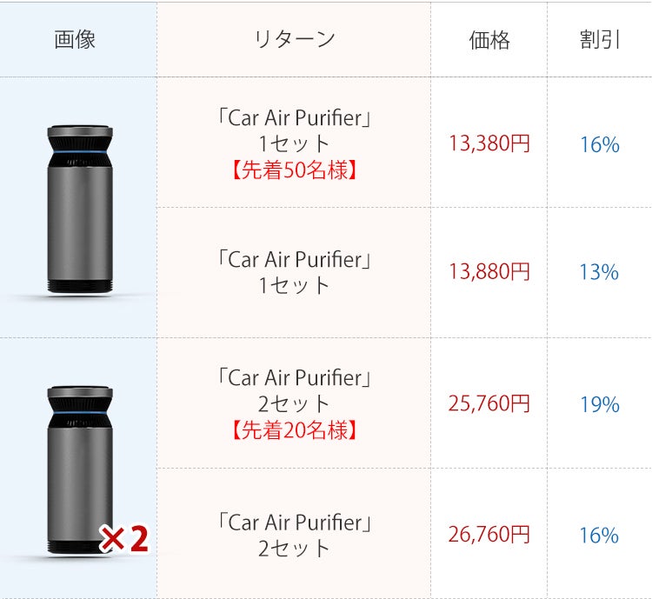Click the red ×2 mark on purifier image
This screenshot has width=652, height=599.
(x=124, y=540)
